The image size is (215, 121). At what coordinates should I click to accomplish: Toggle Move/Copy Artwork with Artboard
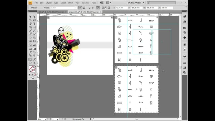(98, 8)
